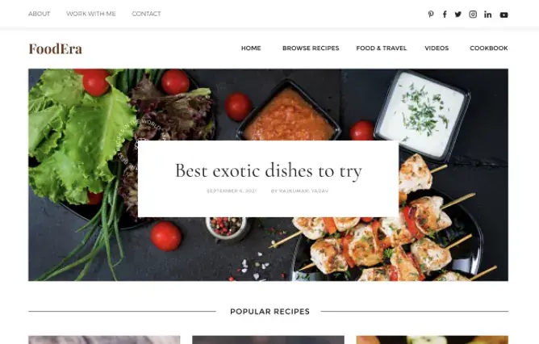Open the Contact page link
The width and height of the screenshot is (539, 344).
click(146, 14)
